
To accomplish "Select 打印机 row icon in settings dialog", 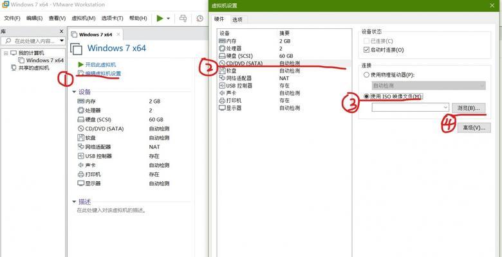I will point(222,100).
